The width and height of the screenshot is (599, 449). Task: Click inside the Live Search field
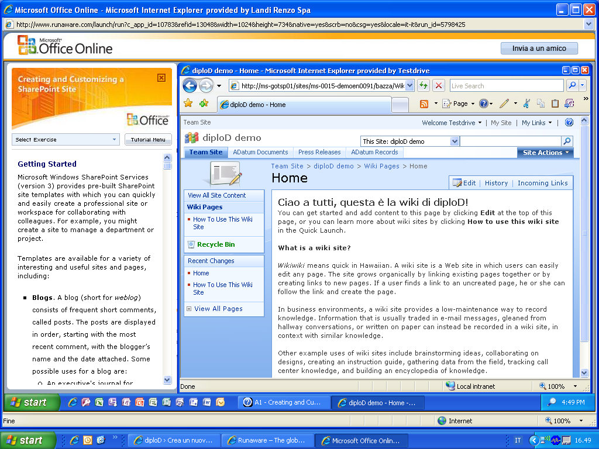(x=507, y=85)
